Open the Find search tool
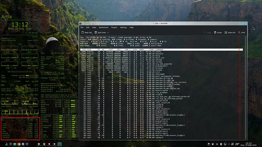This screenshot has width=262, height=147. pos(241,33)
